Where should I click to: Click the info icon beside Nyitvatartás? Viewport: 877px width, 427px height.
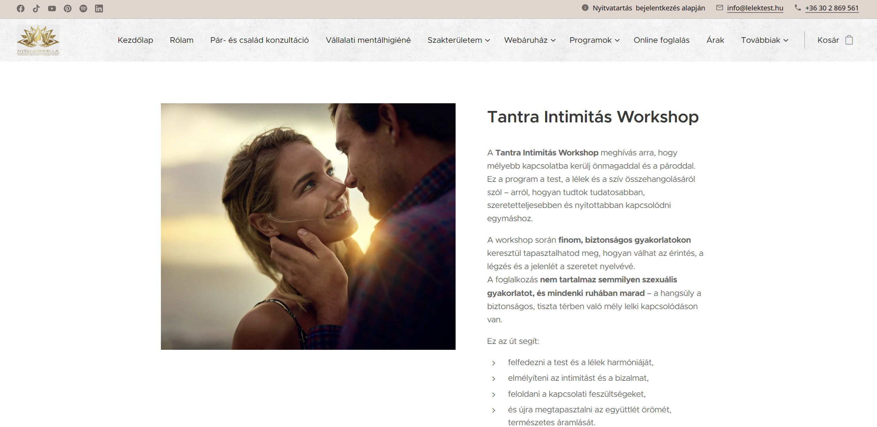585,8
